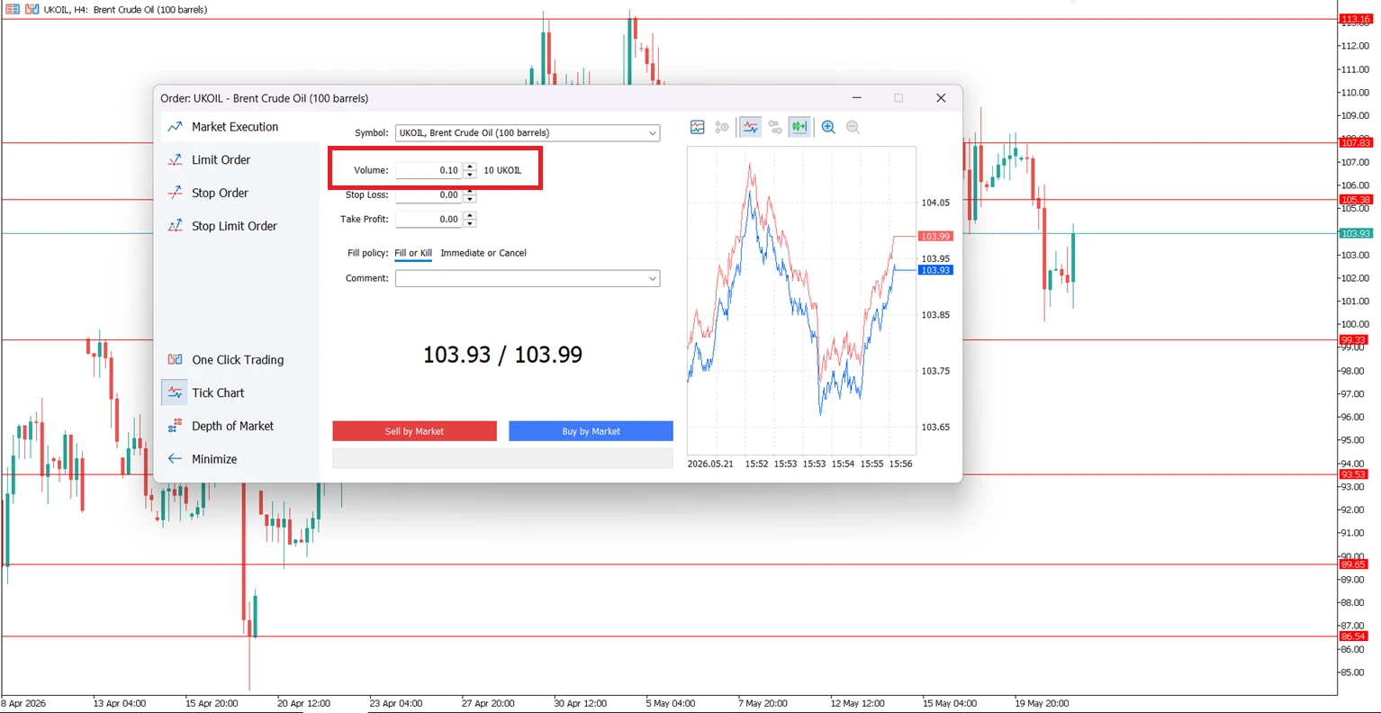Click the tick chart plot area
1381x713 pixels.
(801, 300)
